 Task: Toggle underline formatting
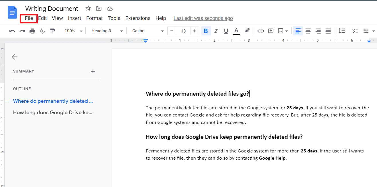coord(226,31)
